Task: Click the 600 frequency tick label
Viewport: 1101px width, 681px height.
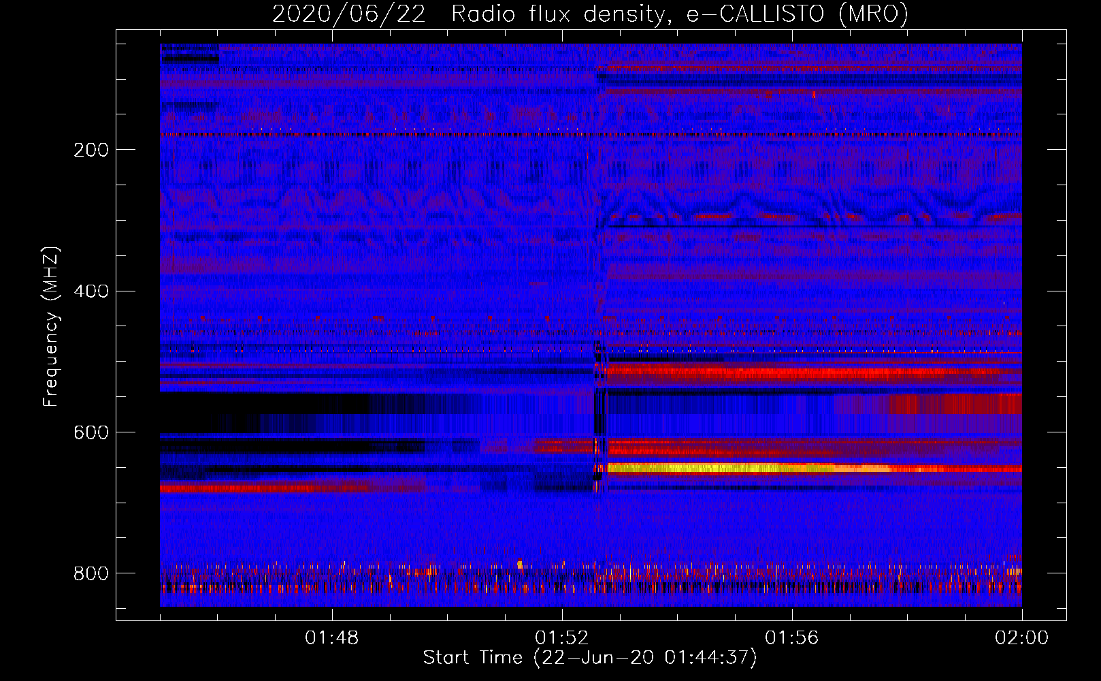Action: point(91,433)
